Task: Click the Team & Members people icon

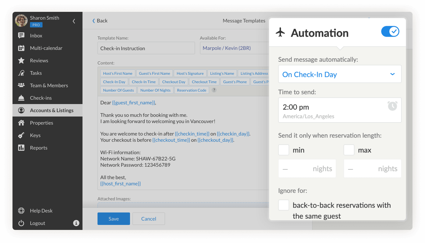Action: (x=21, y=85)
